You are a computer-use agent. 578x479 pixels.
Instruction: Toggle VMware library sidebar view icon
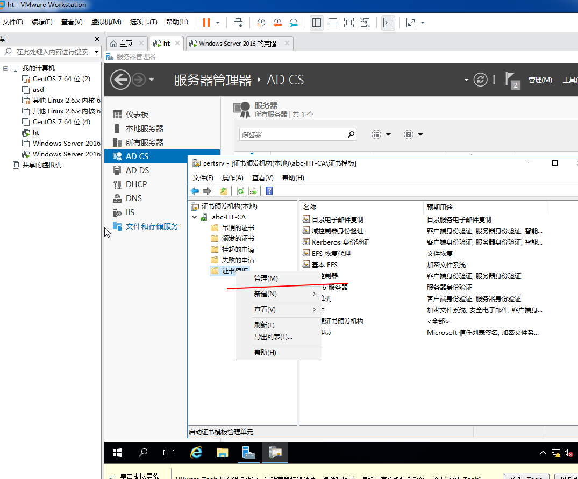316,23
